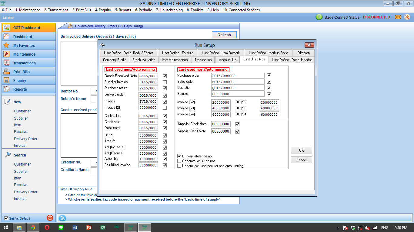Toggle Supplier Credit Note checkbox

point(238,124)
